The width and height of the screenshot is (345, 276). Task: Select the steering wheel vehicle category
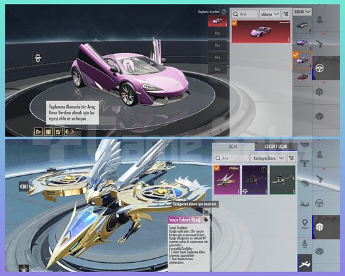pos(319,68)
